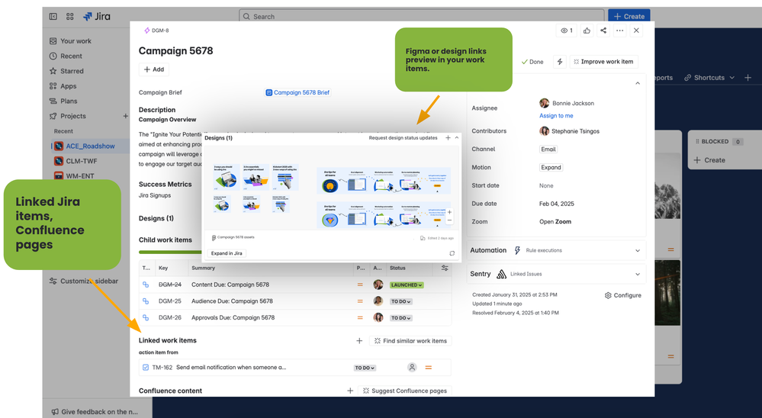
Task: Open the more actions ellipsis menu
Action: point(619,31)
